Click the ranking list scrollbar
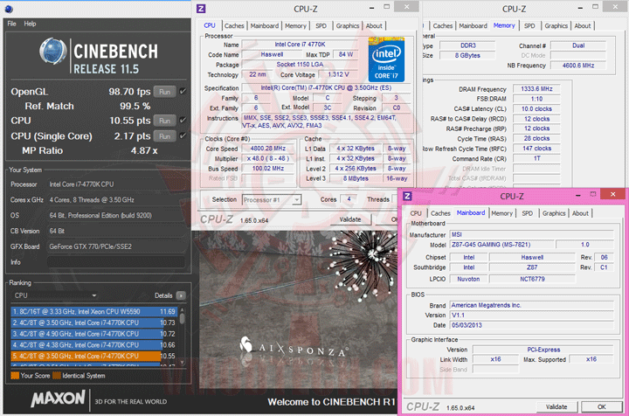Viewport: 629px width, 416px height. (x=182, y=336)
